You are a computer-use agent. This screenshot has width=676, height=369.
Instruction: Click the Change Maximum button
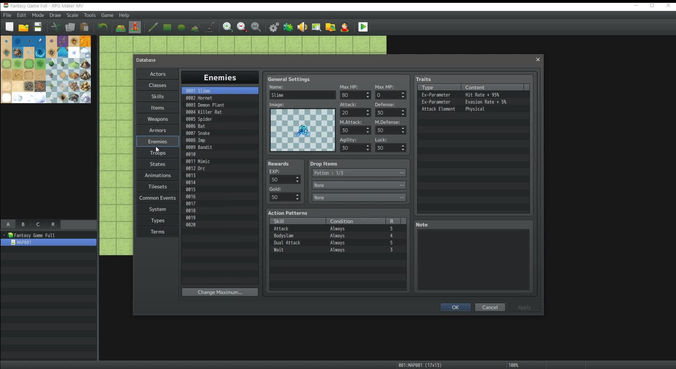coord(220,292)
